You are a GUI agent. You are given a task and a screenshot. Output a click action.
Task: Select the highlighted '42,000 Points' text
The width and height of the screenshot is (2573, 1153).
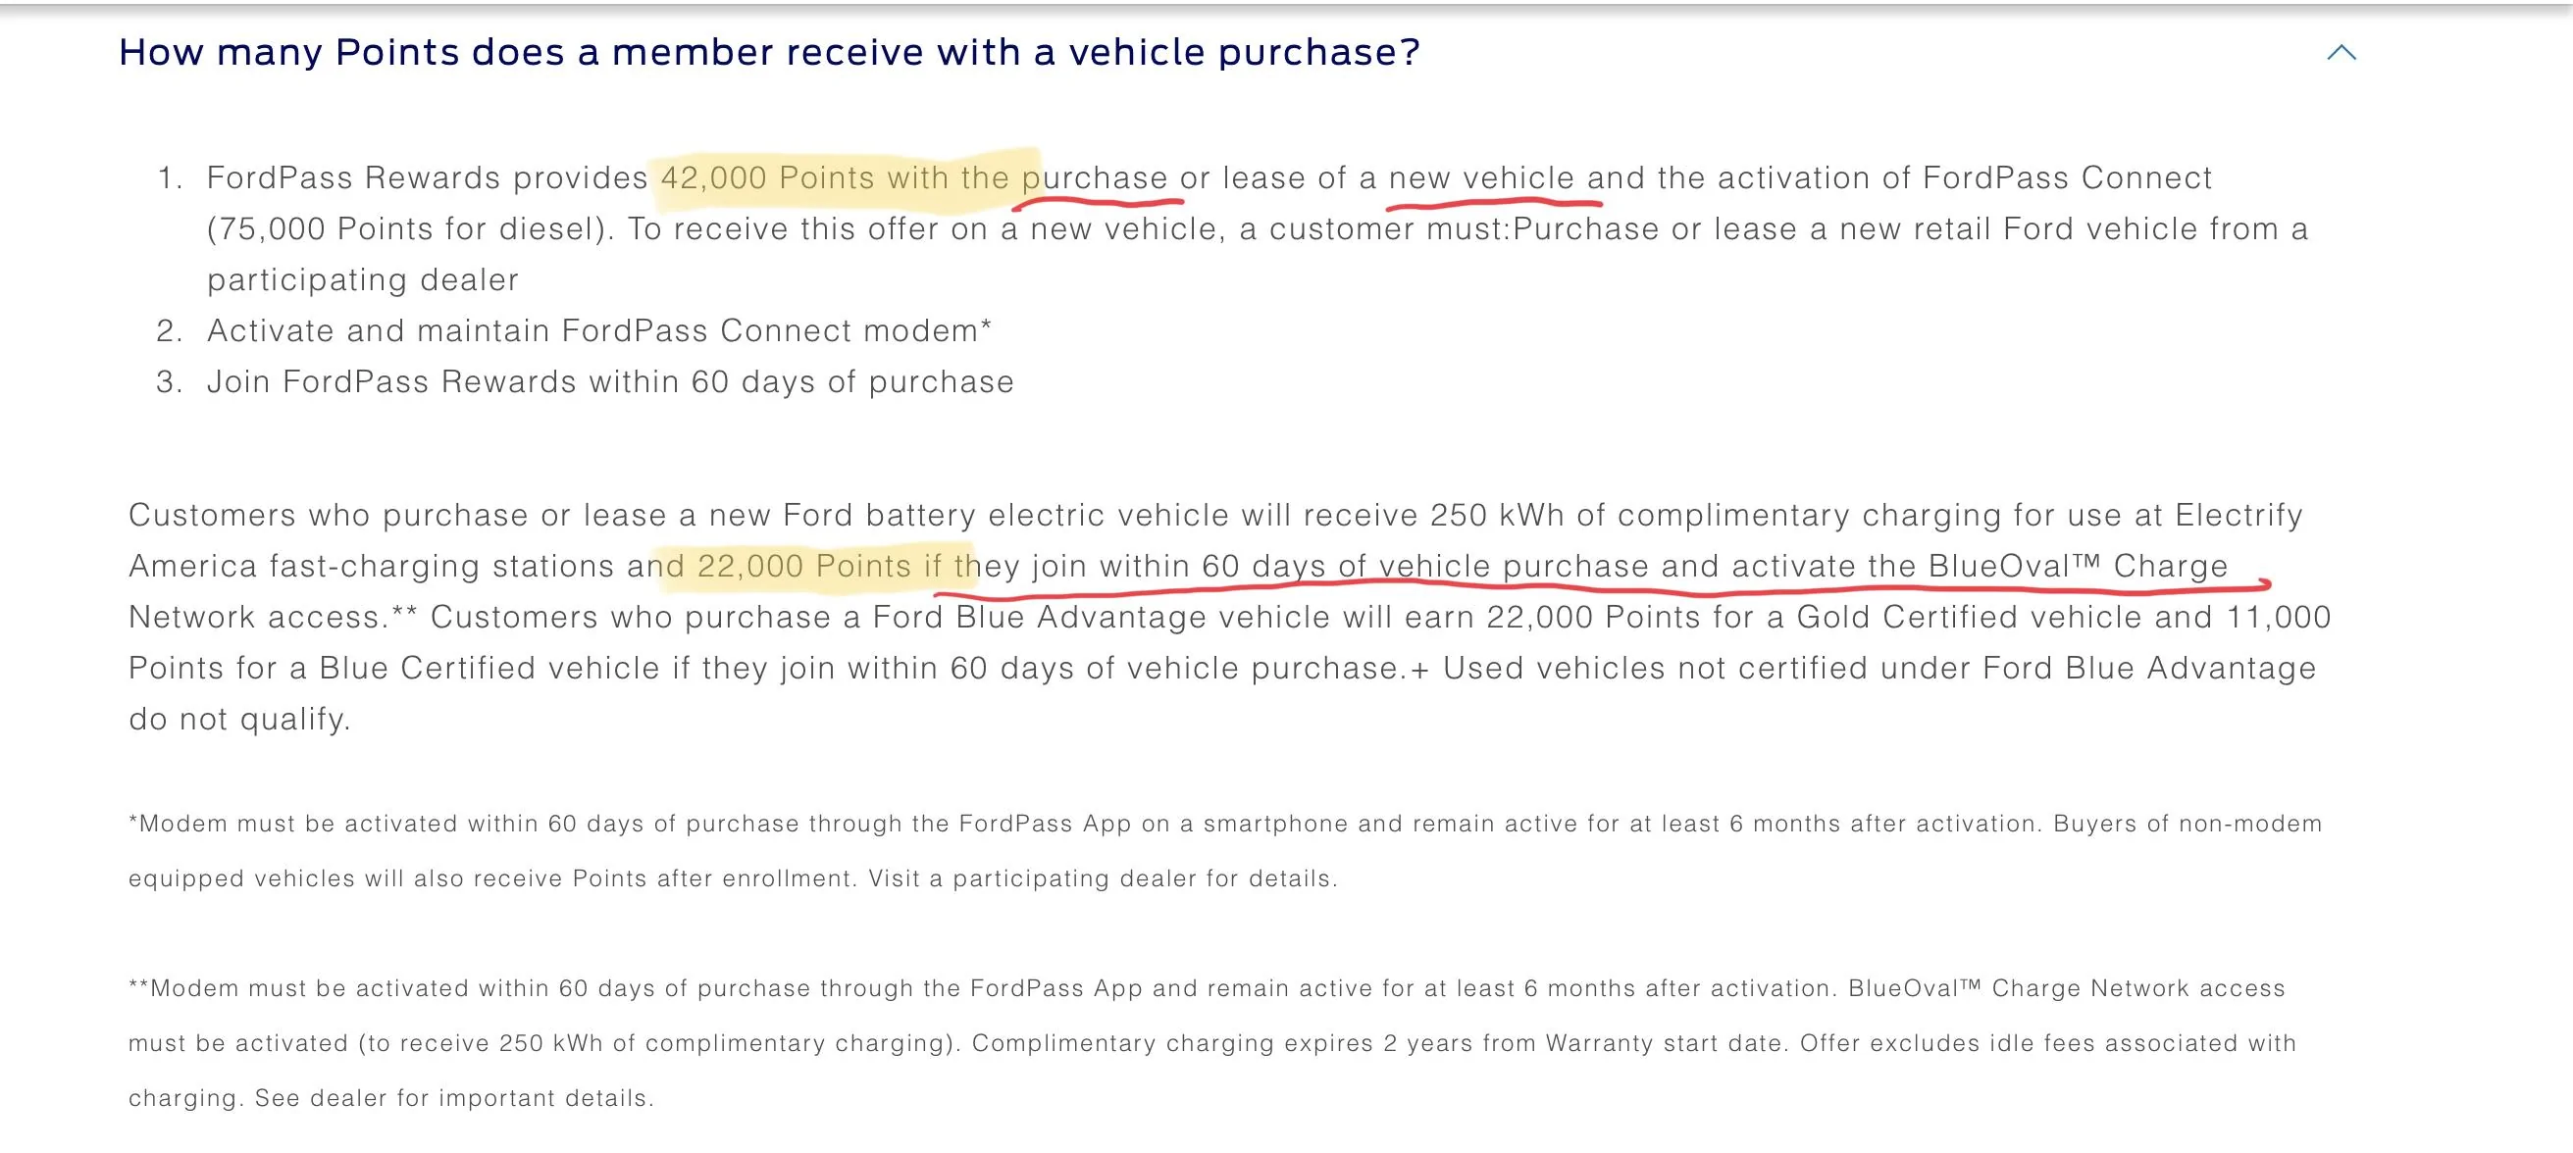tap(769, 177)
